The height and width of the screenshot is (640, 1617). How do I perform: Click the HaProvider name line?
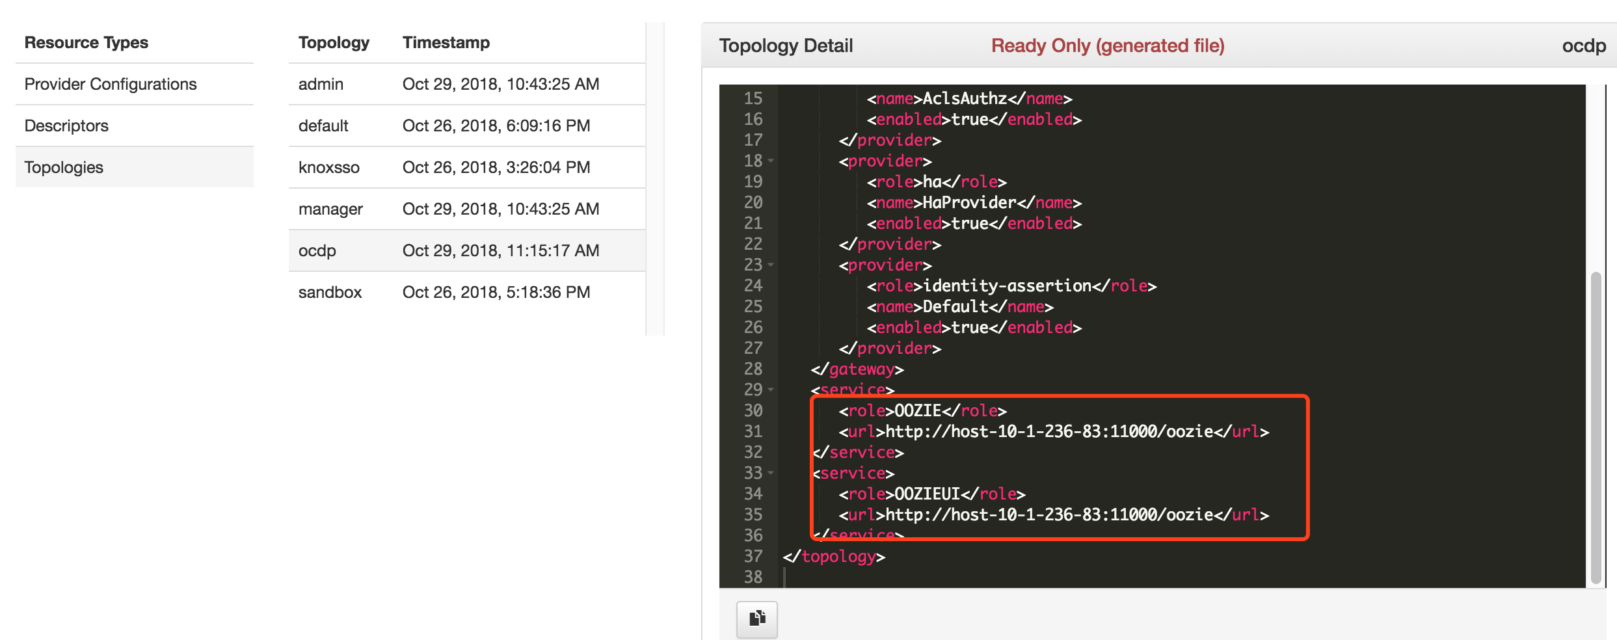point(974,202)
